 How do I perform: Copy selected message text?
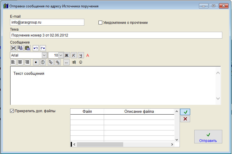click(x=20, y=48)
